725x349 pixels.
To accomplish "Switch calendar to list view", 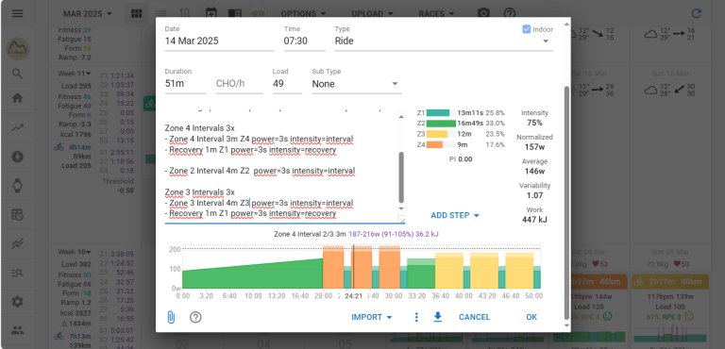I will 160,13.
